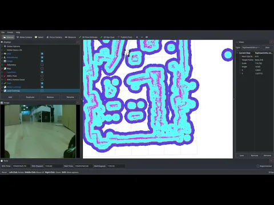The height and width of the screenshot is (205, 274).
Task: Click the Image display icon in list
Action: click(x=5, y=61)
